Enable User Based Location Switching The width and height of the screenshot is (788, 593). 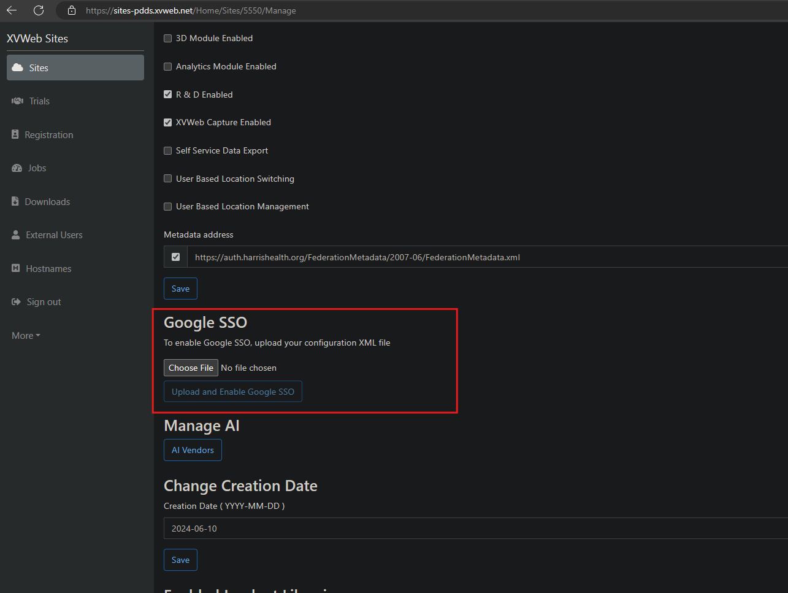click(x=167, y=179)
